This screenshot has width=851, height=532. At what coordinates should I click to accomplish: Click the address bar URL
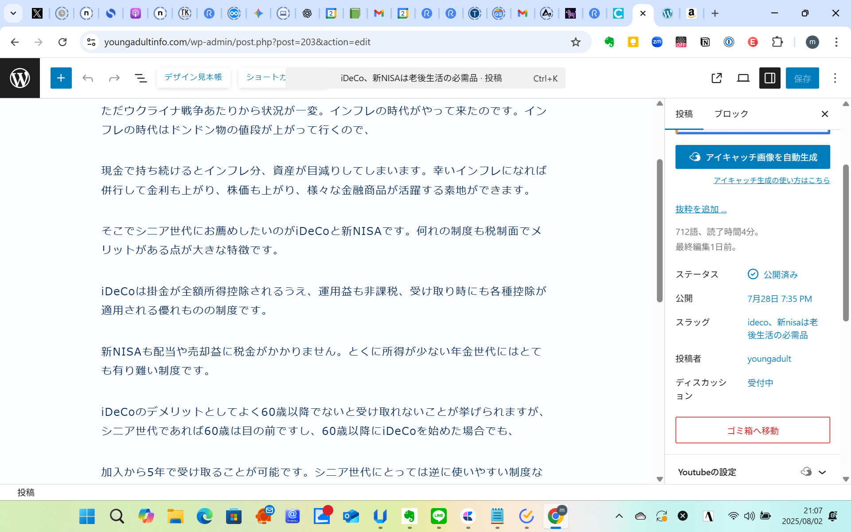[237, 42]
